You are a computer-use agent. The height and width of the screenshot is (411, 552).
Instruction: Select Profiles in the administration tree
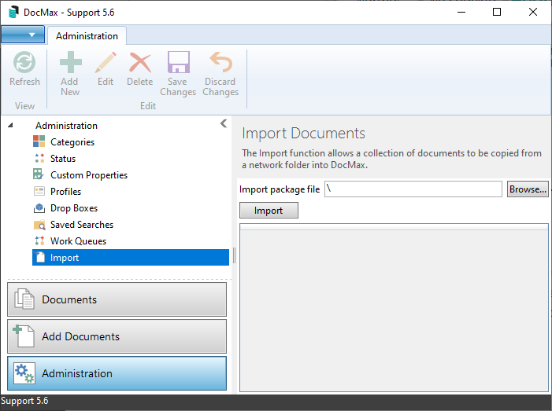coord(66,192)
